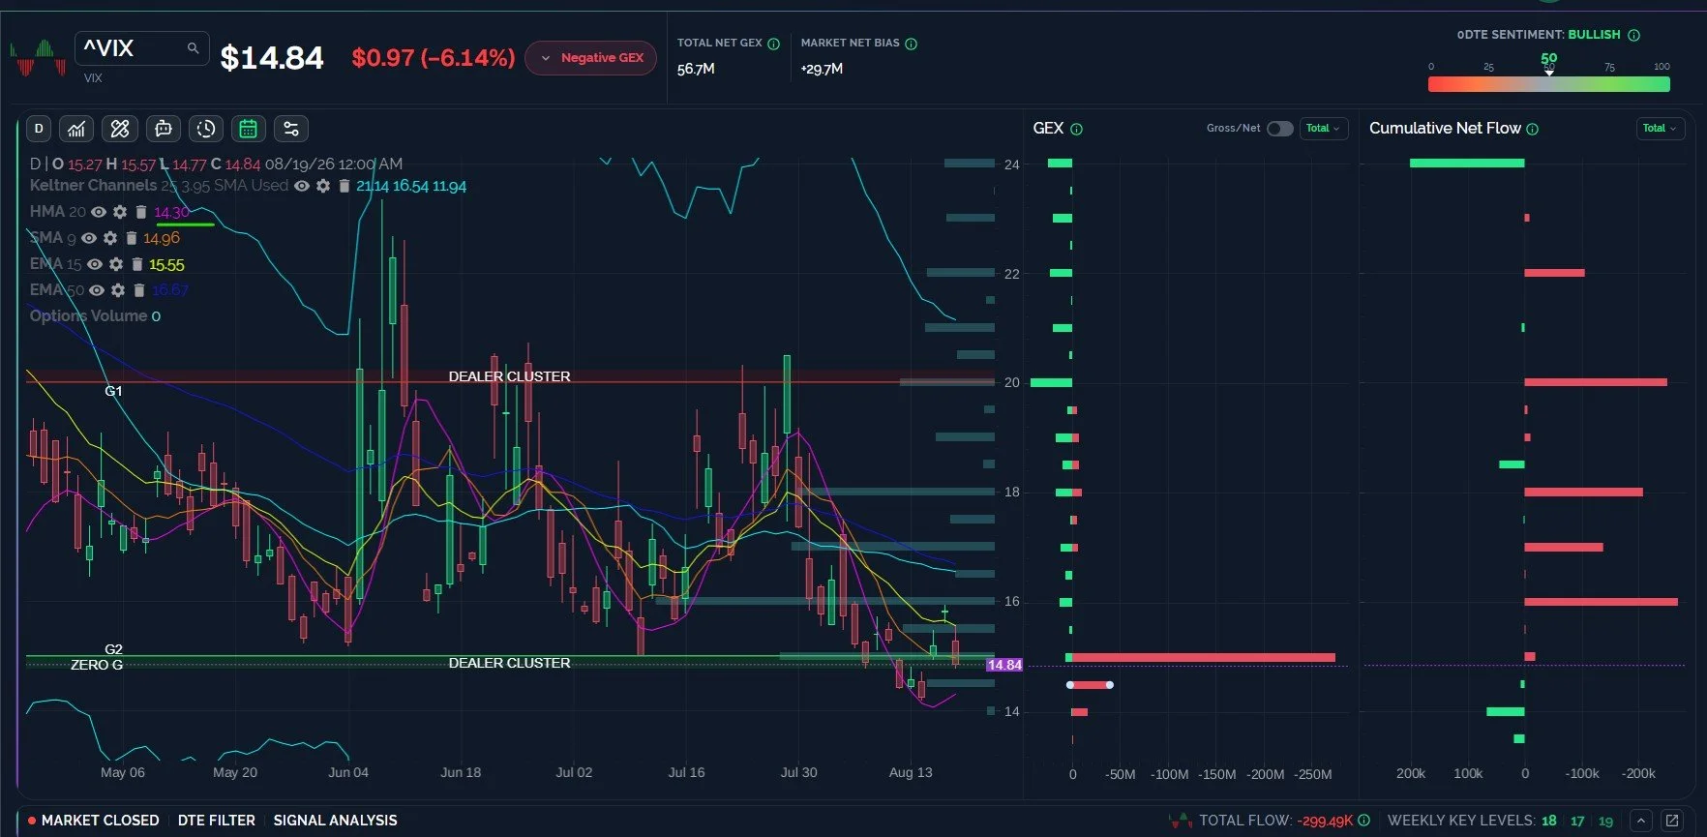The width and height of the screenshot is (1707, 837).
Task: Click the sentiment gauge pointer at 50
Action: [x=1549, y=73]
